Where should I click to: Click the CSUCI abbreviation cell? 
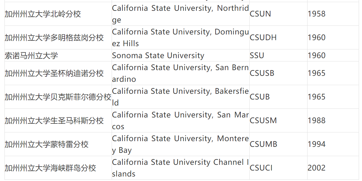coord(261,168)
